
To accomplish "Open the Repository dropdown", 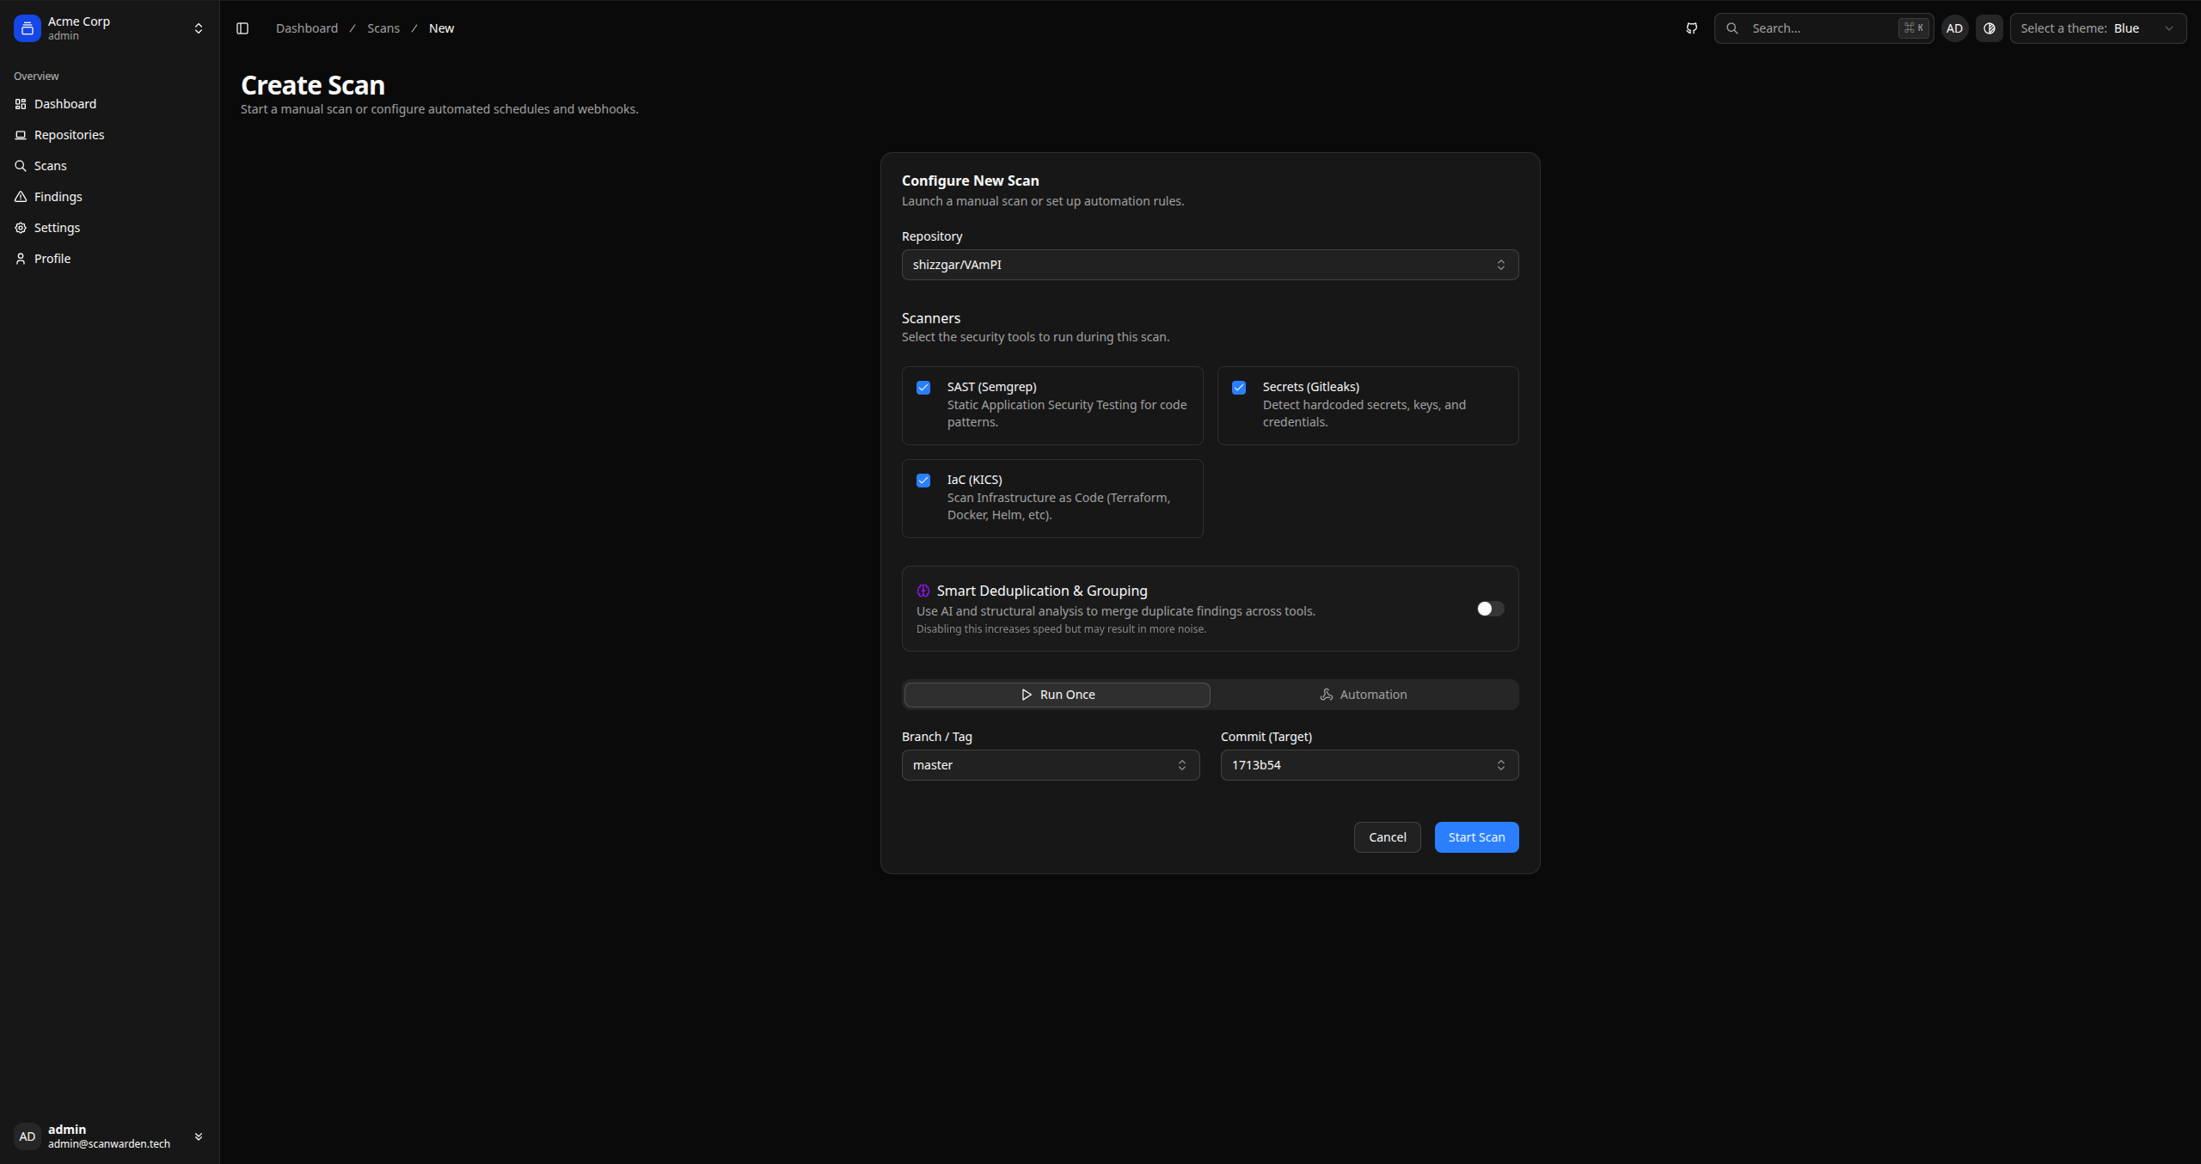I will pos(1209,264).
